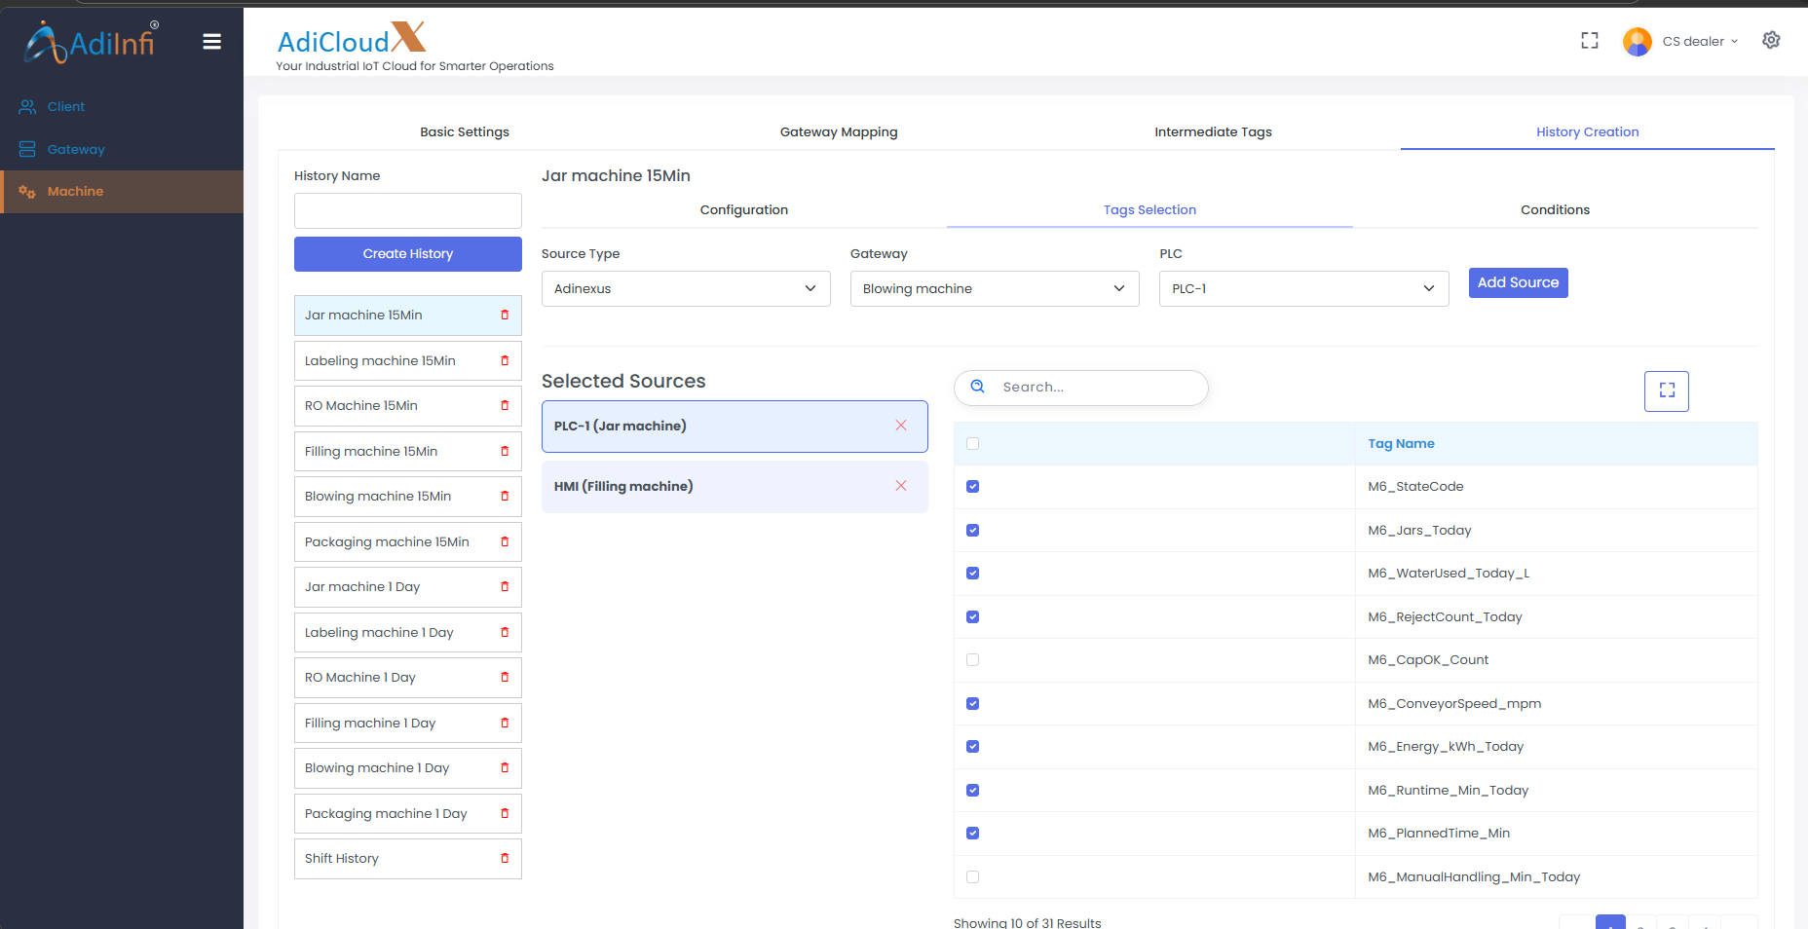This screenshot has height=929, width=1808.
Task: Expand the tag table using expand icon
Action: point(1666,390)
